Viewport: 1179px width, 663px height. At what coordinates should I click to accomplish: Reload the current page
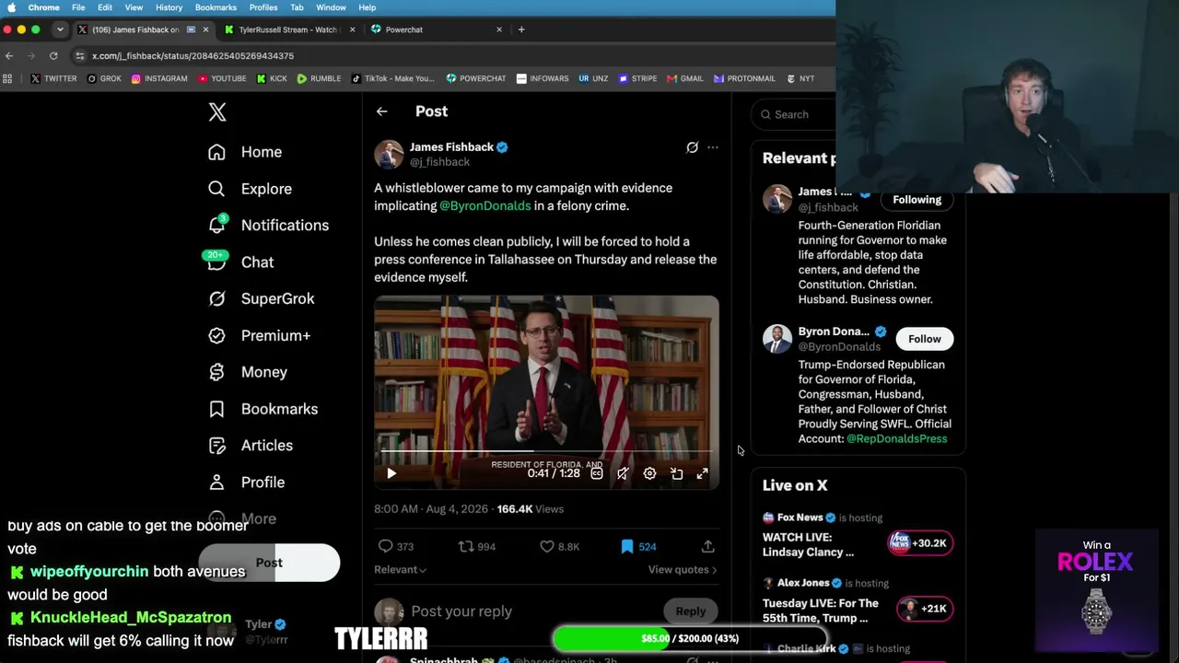(x=53, y=56)
